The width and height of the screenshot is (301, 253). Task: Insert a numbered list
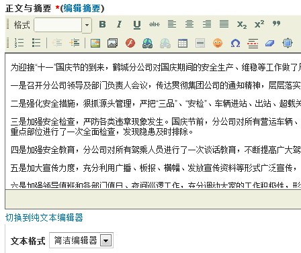tap(19, 43)
